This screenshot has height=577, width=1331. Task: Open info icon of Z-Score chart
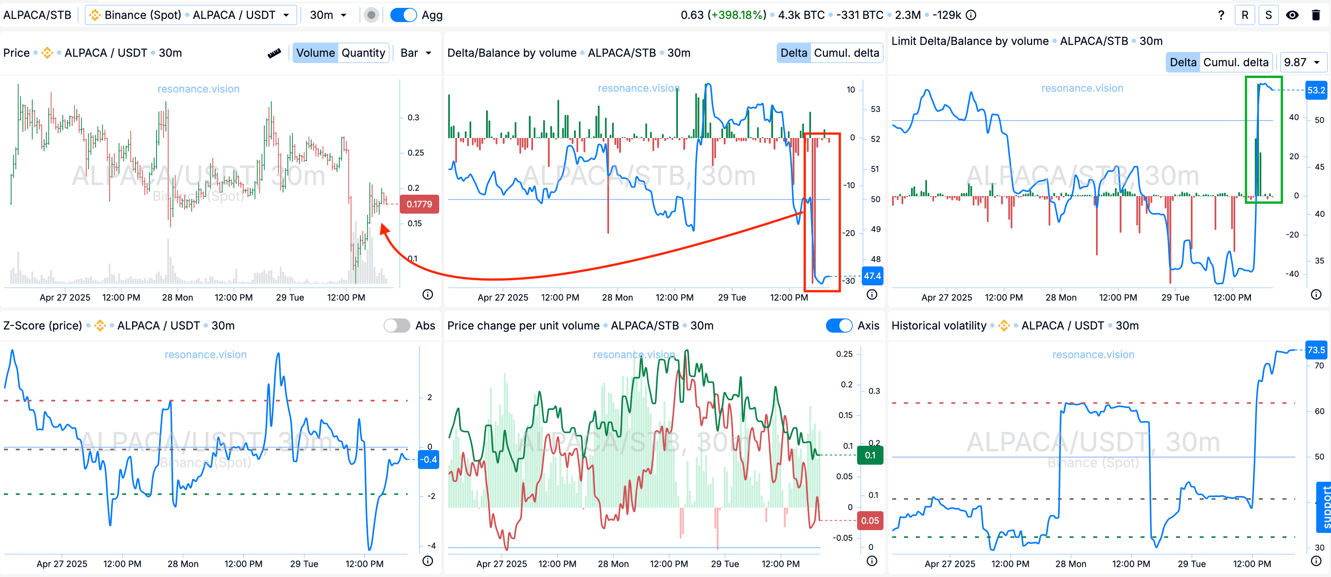pos(427,561)
